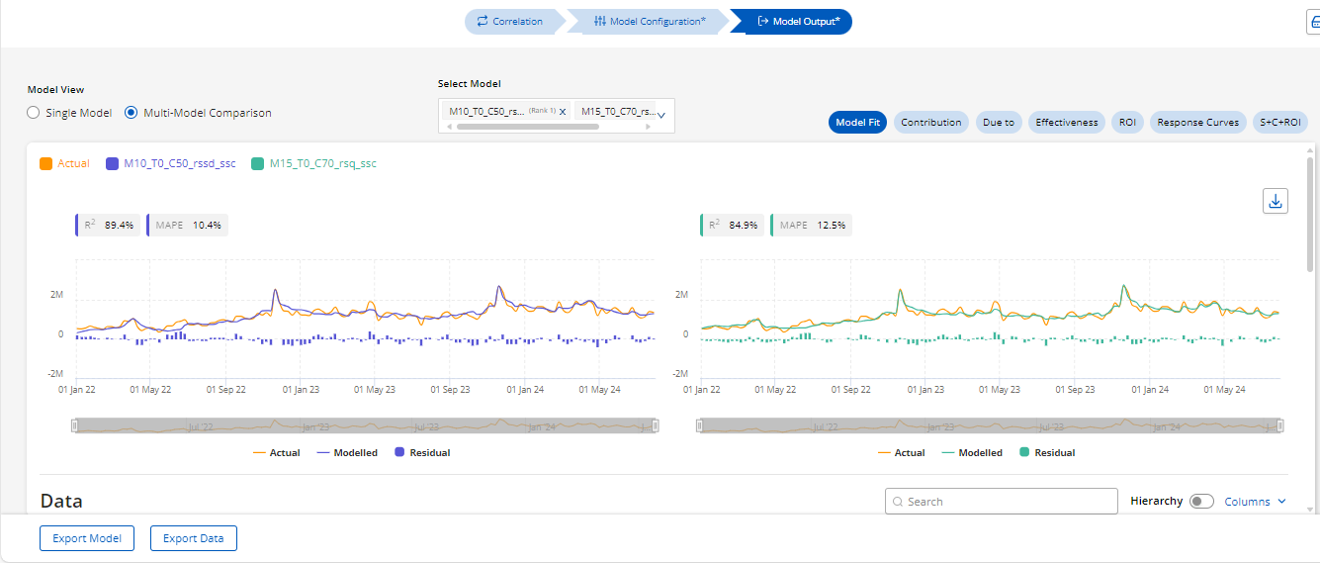Go to the Correlation step

[509, 22]
